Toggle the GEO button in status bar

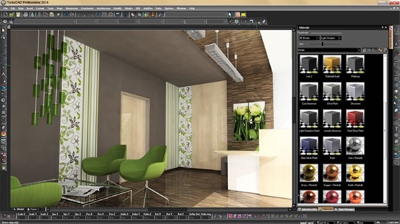click(x=310, y=222)
